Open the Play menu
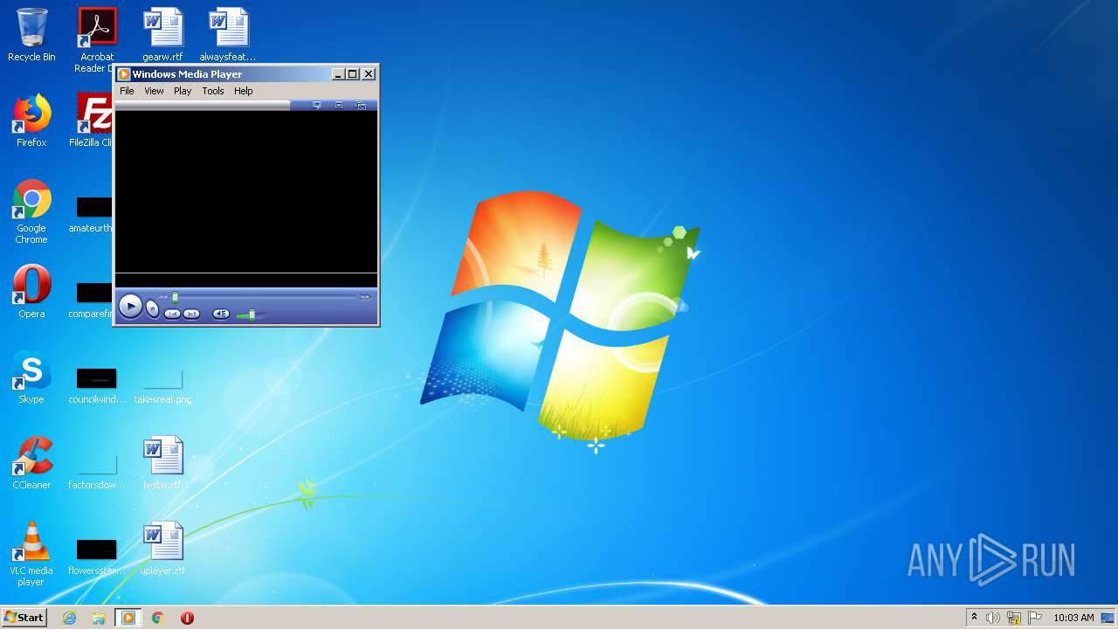 coord(183,91)
